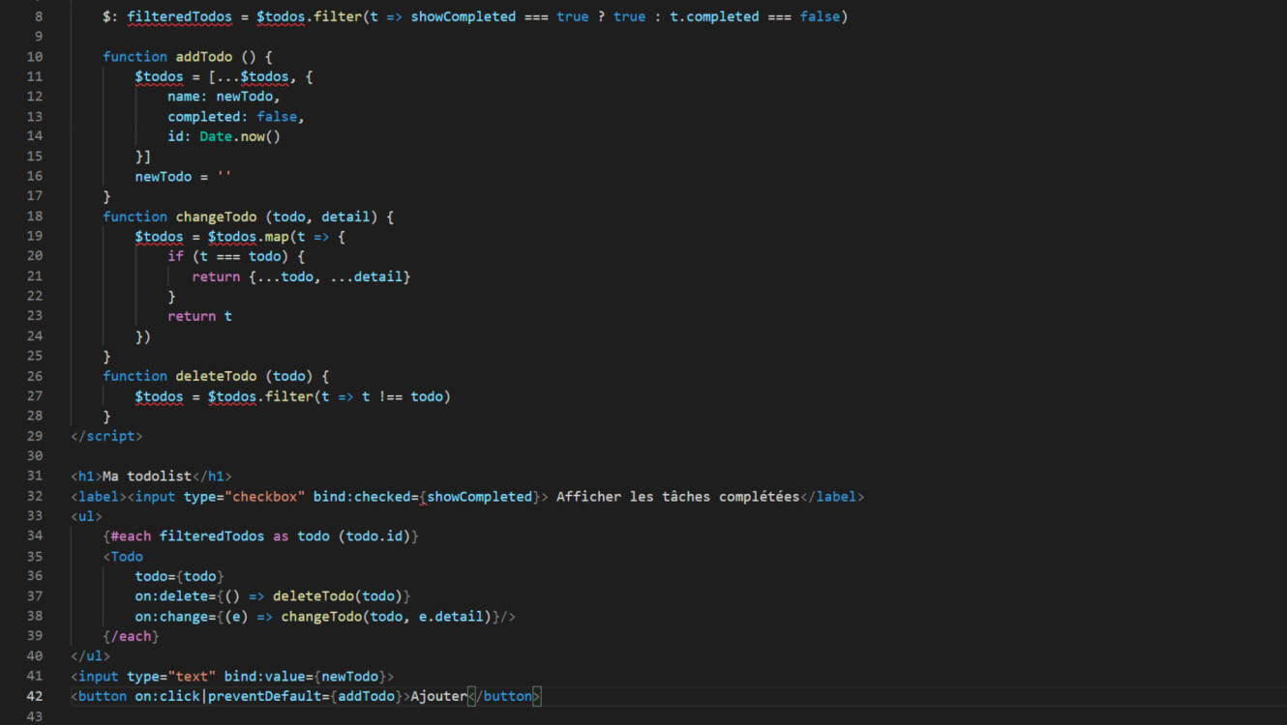Click the addTodo function name on line 10
Viewport: 1287px width, 725px height.
[203, 57]
